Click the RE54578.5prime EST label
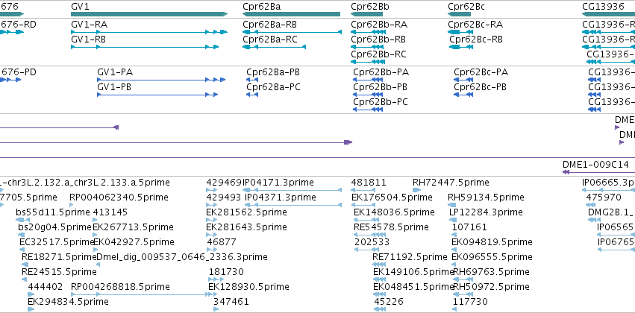Image resolution: width=635 pixels, height=313 pixels. click(391, 228)
